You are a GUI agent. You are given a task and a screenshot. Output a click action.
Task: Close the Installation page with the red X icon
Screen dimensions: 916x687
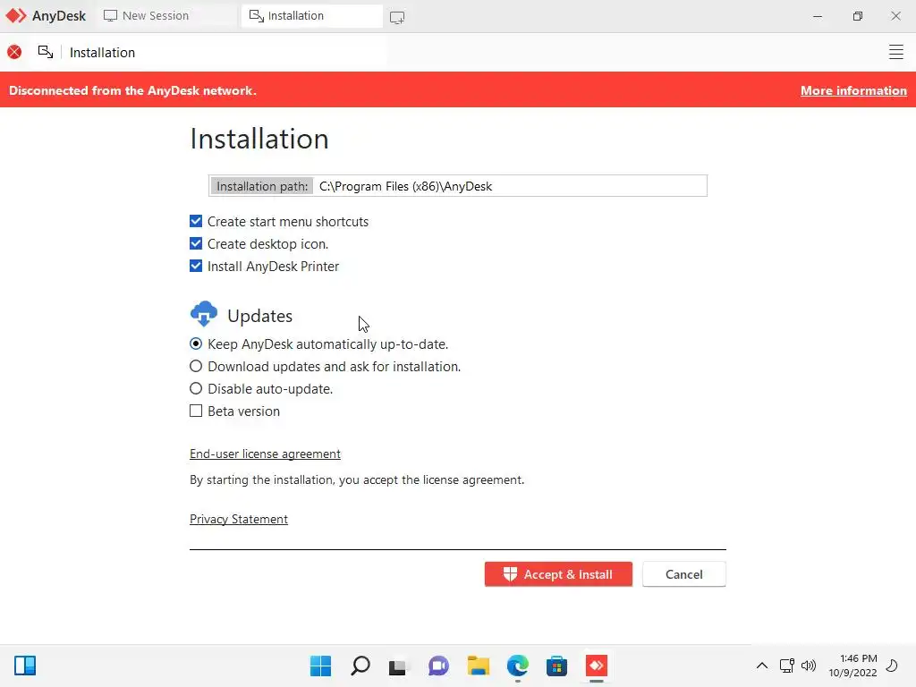tap(14, 52)
